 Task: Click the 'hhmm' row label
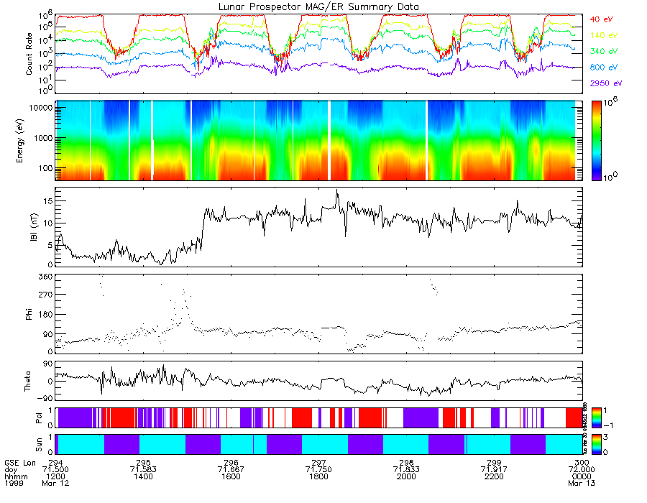pyautogui.click(x=16, y=476)
